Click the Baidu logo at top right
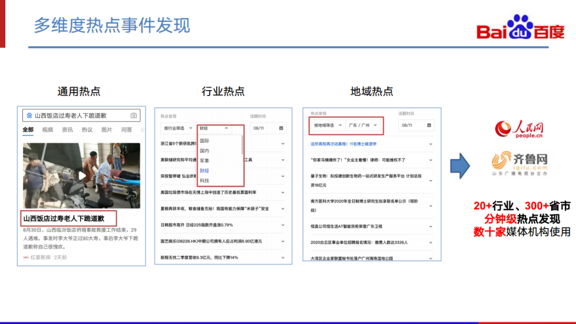The width and height of the screenshot is (576, 324). [520, 27]
